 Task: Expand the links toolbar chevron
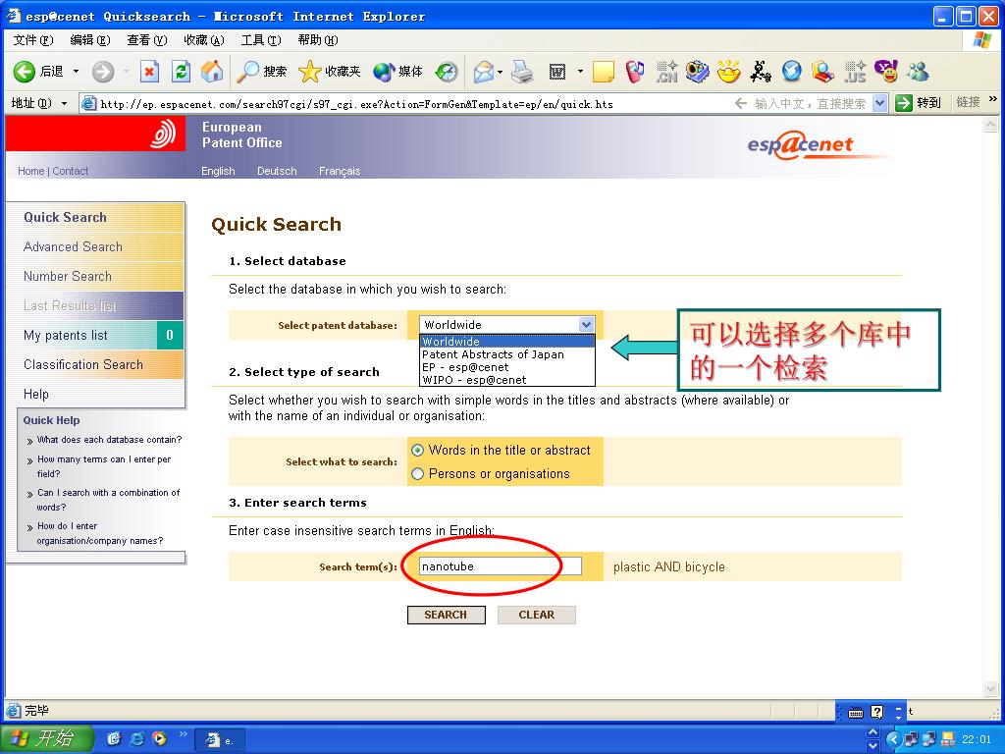993,99
